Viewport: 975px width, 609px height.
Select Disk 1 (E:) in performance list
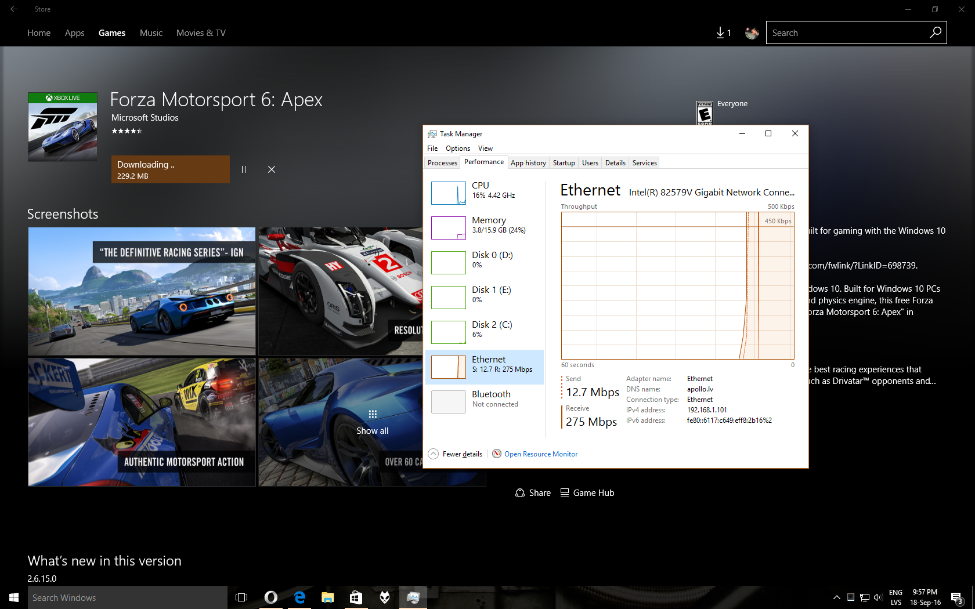[485, 297]
